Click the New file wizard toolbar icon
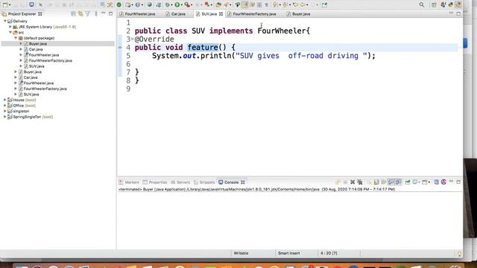477x268 pixels. pyautogui.click(x=5, y=5)
